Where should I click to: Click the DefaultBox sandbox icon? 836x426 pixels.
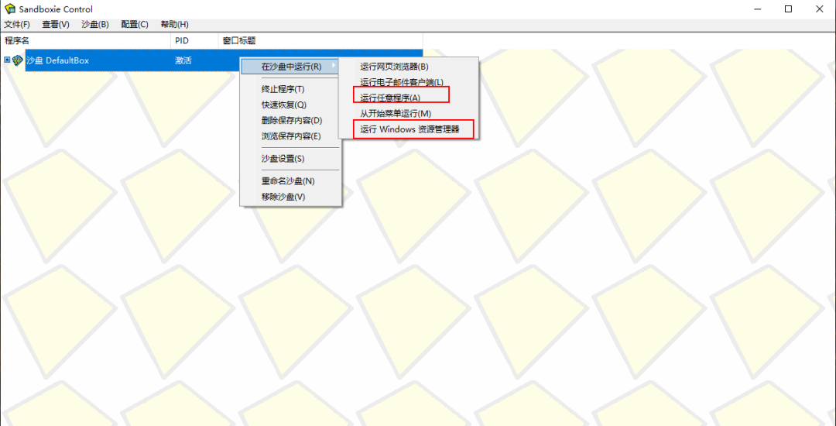click(x=18, y=60)
